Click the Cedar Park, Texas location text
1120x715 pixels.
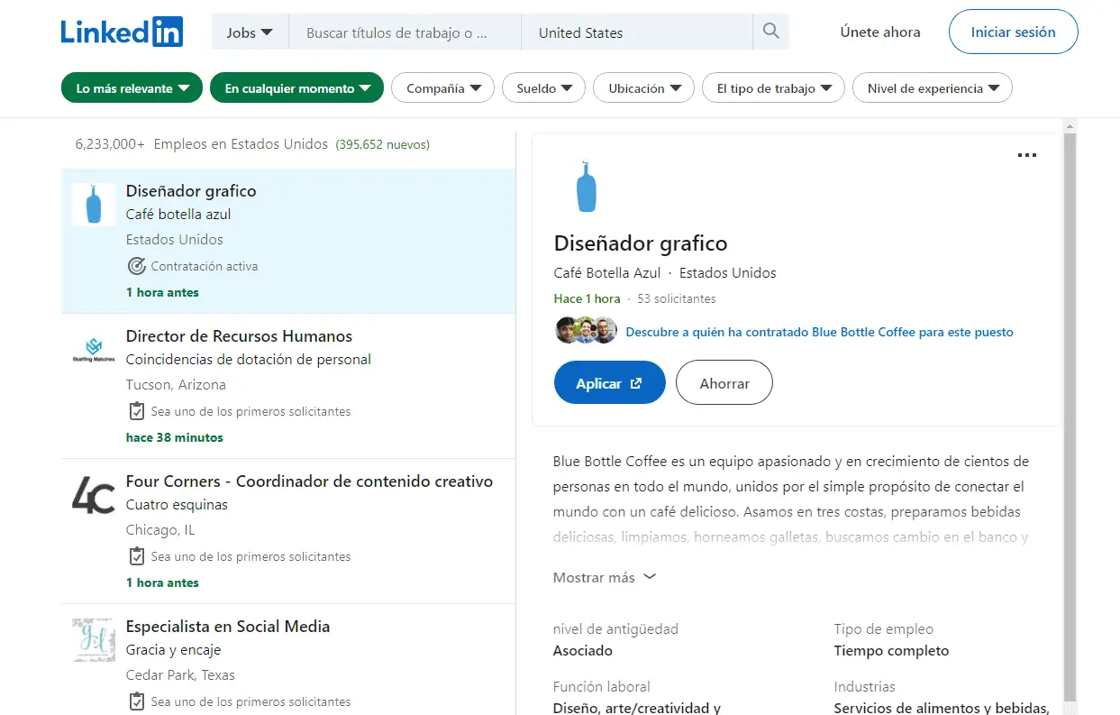[x=180, y=675]
